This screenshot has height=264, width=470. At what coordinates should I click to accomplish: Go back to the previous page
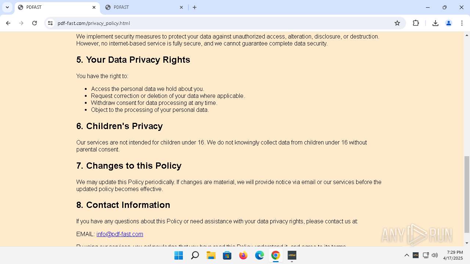point(8,23)
